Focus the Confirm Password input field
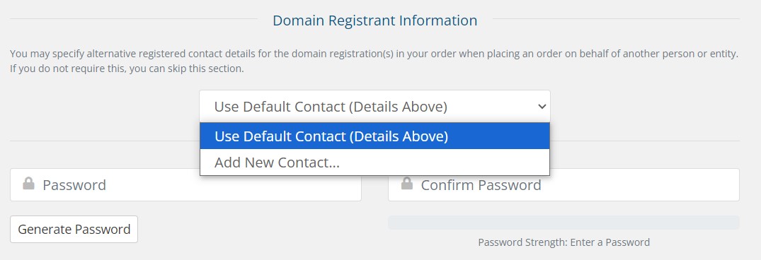 coord(563,184)
